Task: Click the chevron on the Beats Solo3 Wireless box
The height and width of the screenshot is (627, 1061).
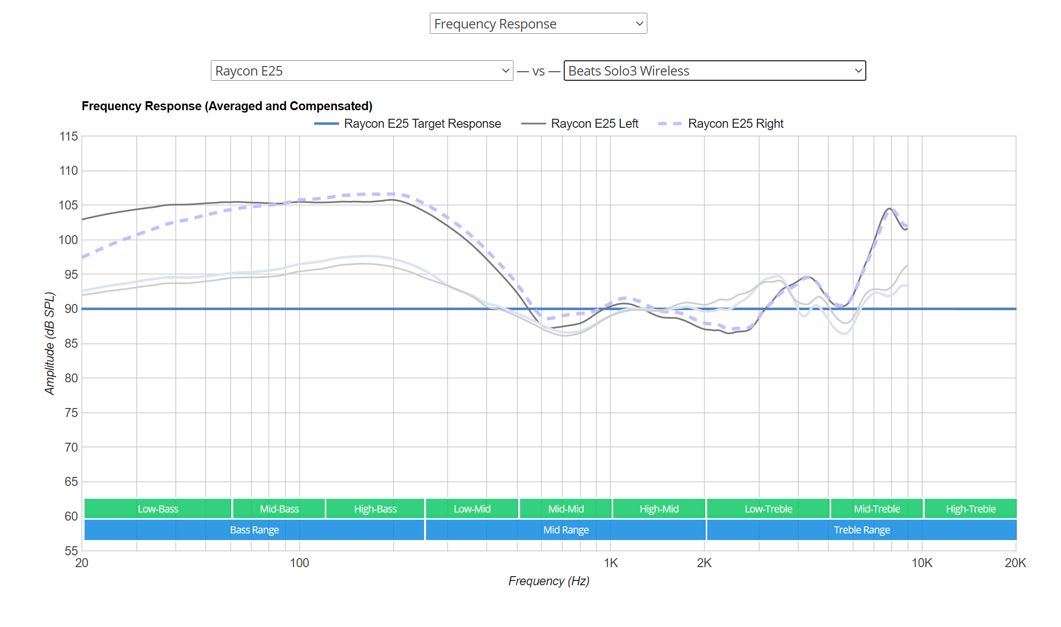Action: (x=858, y=70)
